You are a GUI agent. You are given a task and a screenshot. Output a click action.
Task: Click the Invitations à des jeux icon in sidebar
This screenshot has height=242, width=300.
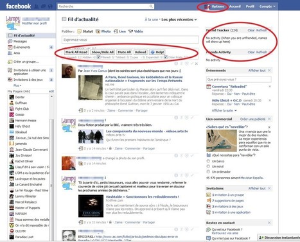tap(10, 80)
